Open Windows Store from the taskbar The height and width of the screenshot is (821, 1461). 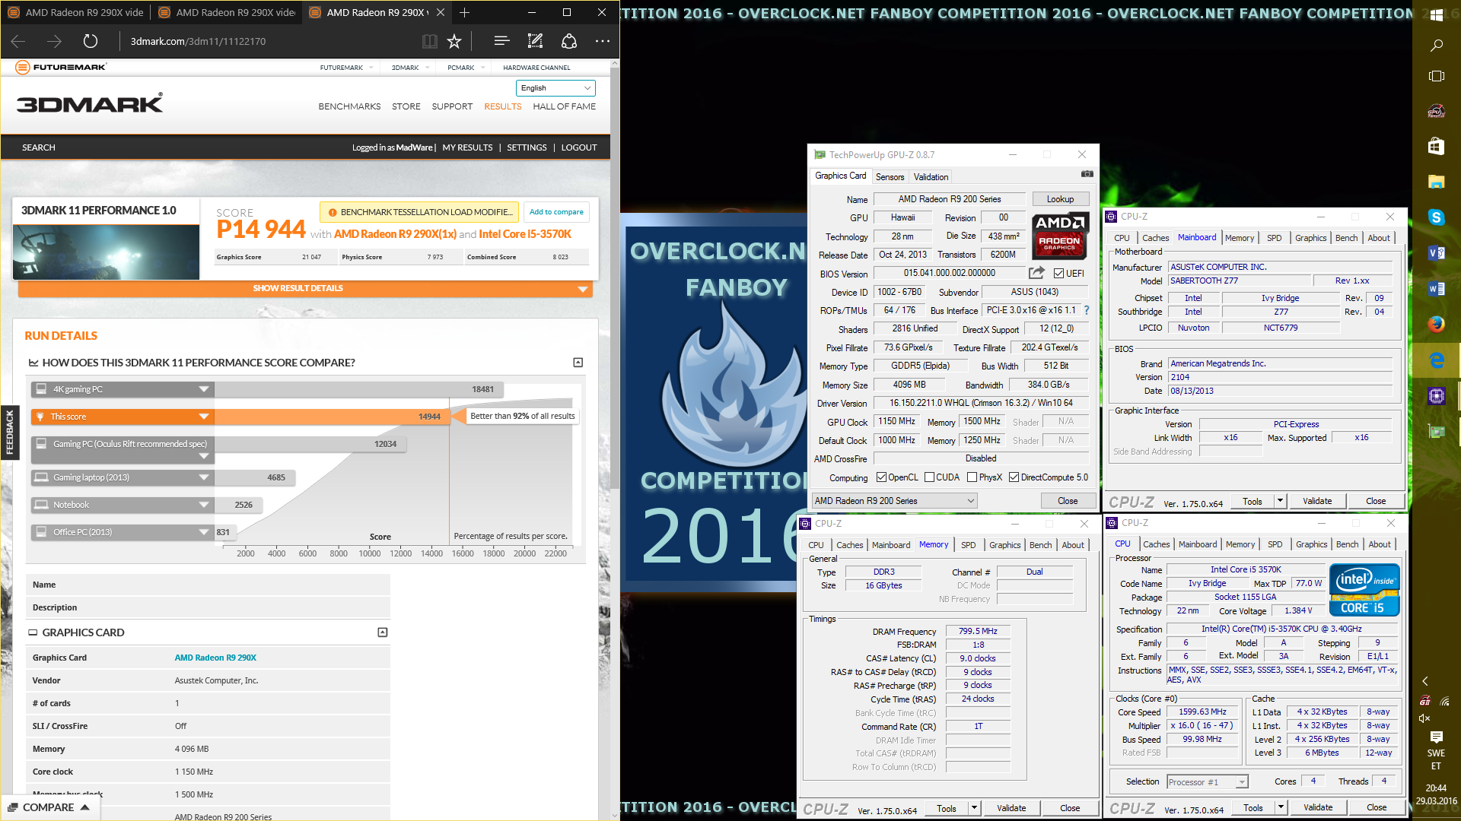1436,146
